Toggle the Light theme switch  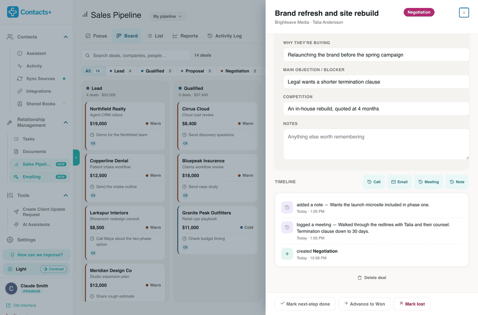pyautogui.click(x=16, y=269)
